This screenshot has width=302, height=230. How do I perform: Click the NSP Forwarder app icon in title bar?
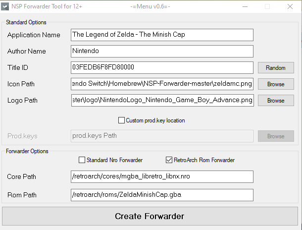click(x=5, y=7)
